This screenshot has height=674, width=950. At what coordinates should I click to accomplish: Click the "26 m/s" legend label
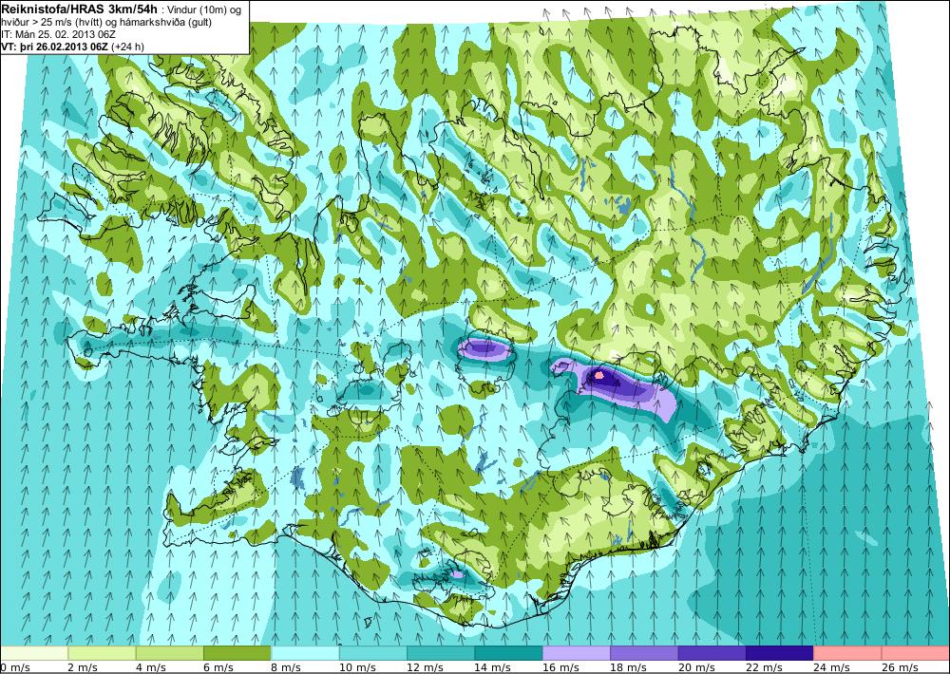tap(901, 667)
